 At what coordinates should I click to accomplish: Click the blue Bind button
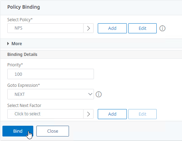[18, 131]
